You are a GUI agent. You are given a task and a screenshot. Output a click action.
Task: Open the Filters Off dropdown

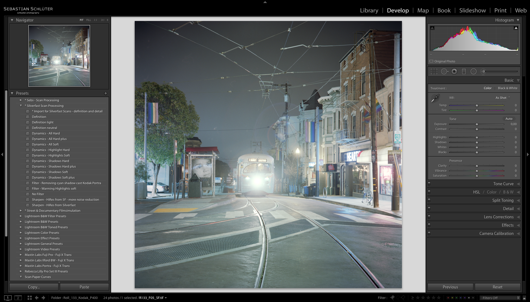tap(500, 298)
